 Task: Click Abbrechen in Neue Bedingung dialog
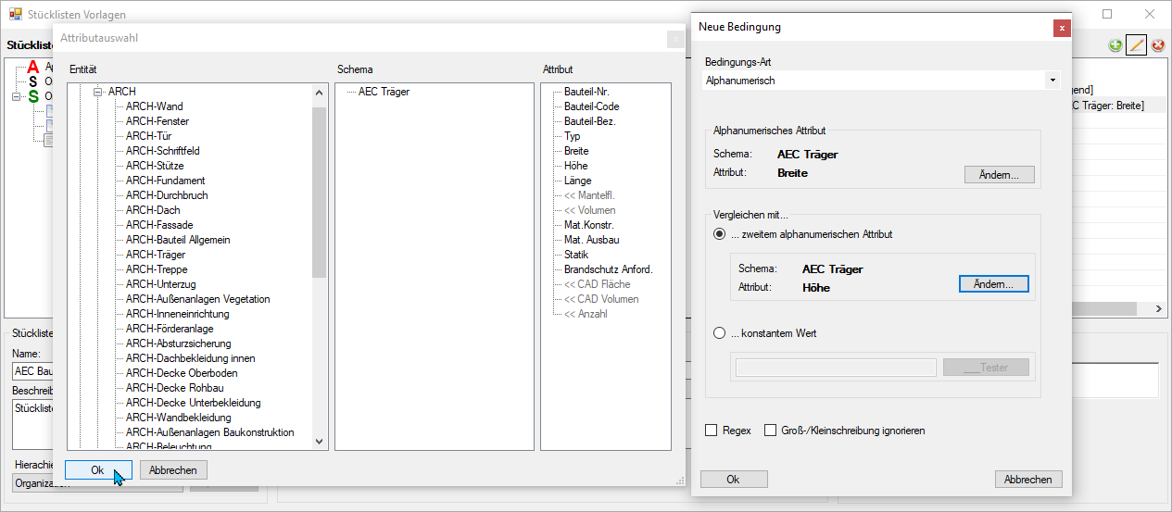[x=1028, y=480]
